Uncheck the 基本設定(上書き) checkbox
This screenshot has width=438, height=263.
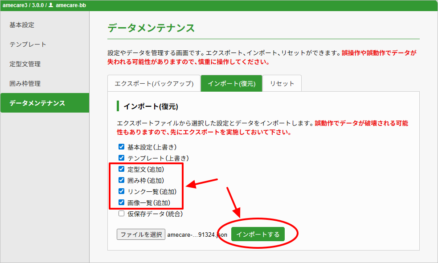(121, 147)
